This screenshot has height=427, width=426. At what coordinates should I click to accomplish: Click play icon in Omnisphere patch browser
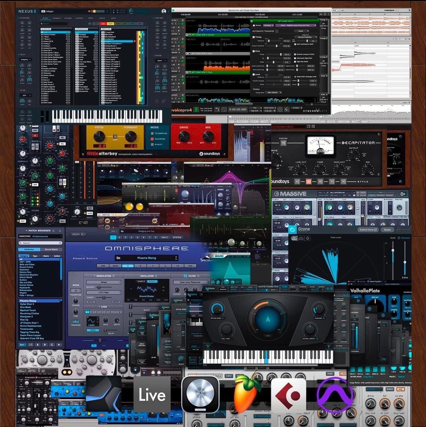(59, 345)
